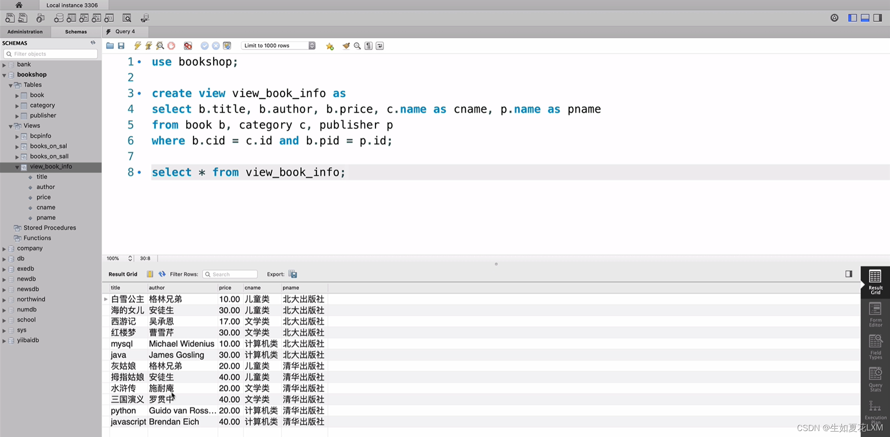
Task: Stop the running query execution
Action: click(x=171, y=46)
